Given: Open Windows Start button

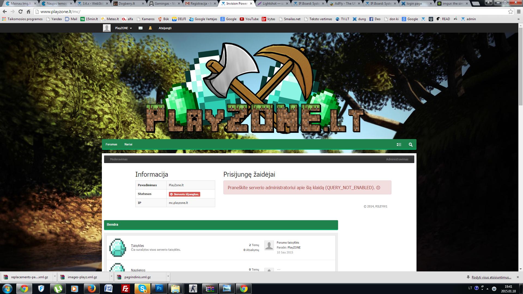Looking at the screenshot, I should tap(7, 289).
